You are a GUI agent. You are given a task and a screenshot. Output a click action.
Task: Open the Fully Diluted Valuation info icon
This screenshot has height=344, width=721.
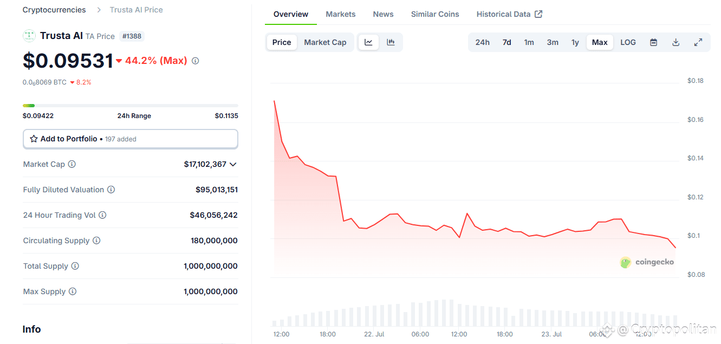coord(111,190)
